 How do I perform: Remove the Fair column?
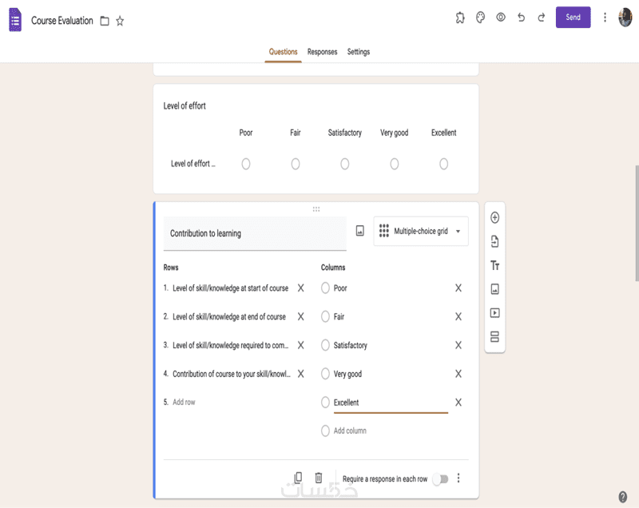coord(458,316)
